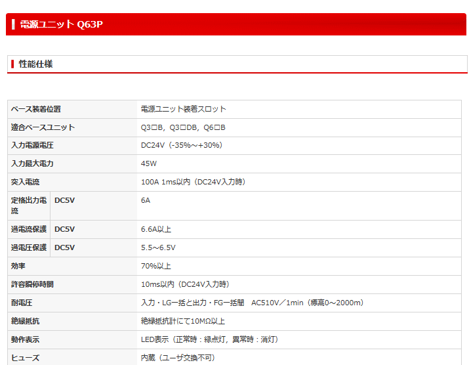The height and width of the screenshot is (365, 469).
Task: Click the 耐電圧 row label
Action: coord(22,303)
